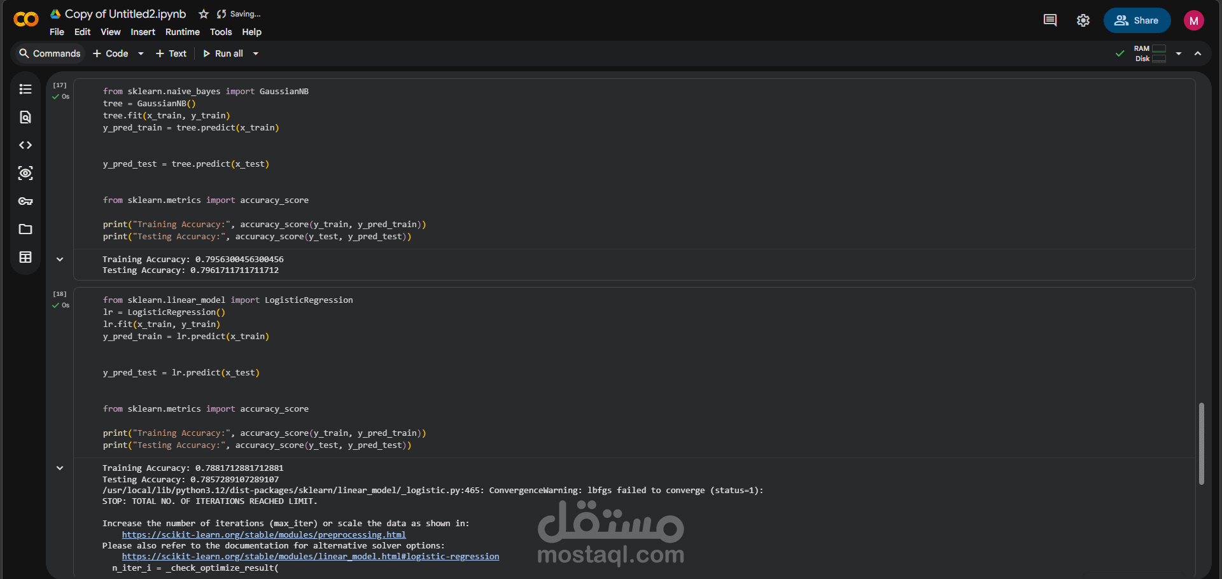1222x579 pixels.
Task: Open the Tools menu
Action: [x=221, y=32]
